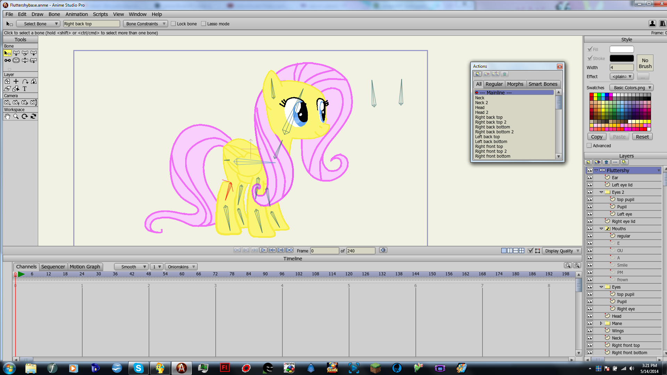Click the Delete Layer trash icon
The width and height of the screenshot is (667, 375).
point(606,162)
